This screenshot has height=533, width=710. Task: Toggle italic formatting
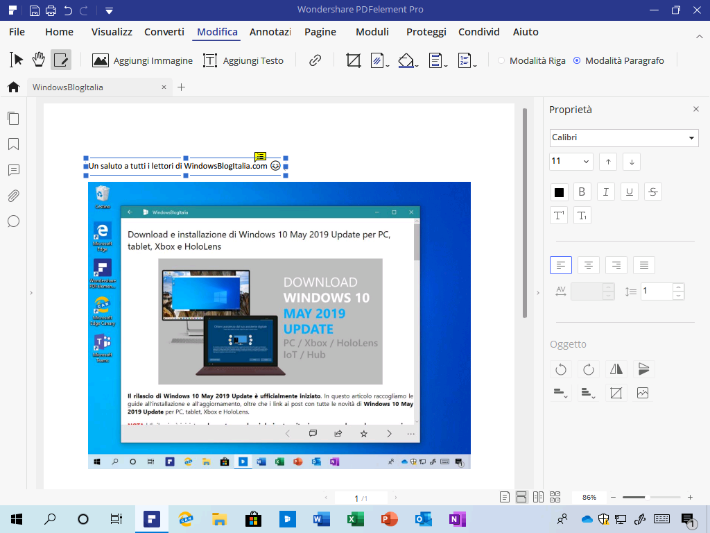606,192
